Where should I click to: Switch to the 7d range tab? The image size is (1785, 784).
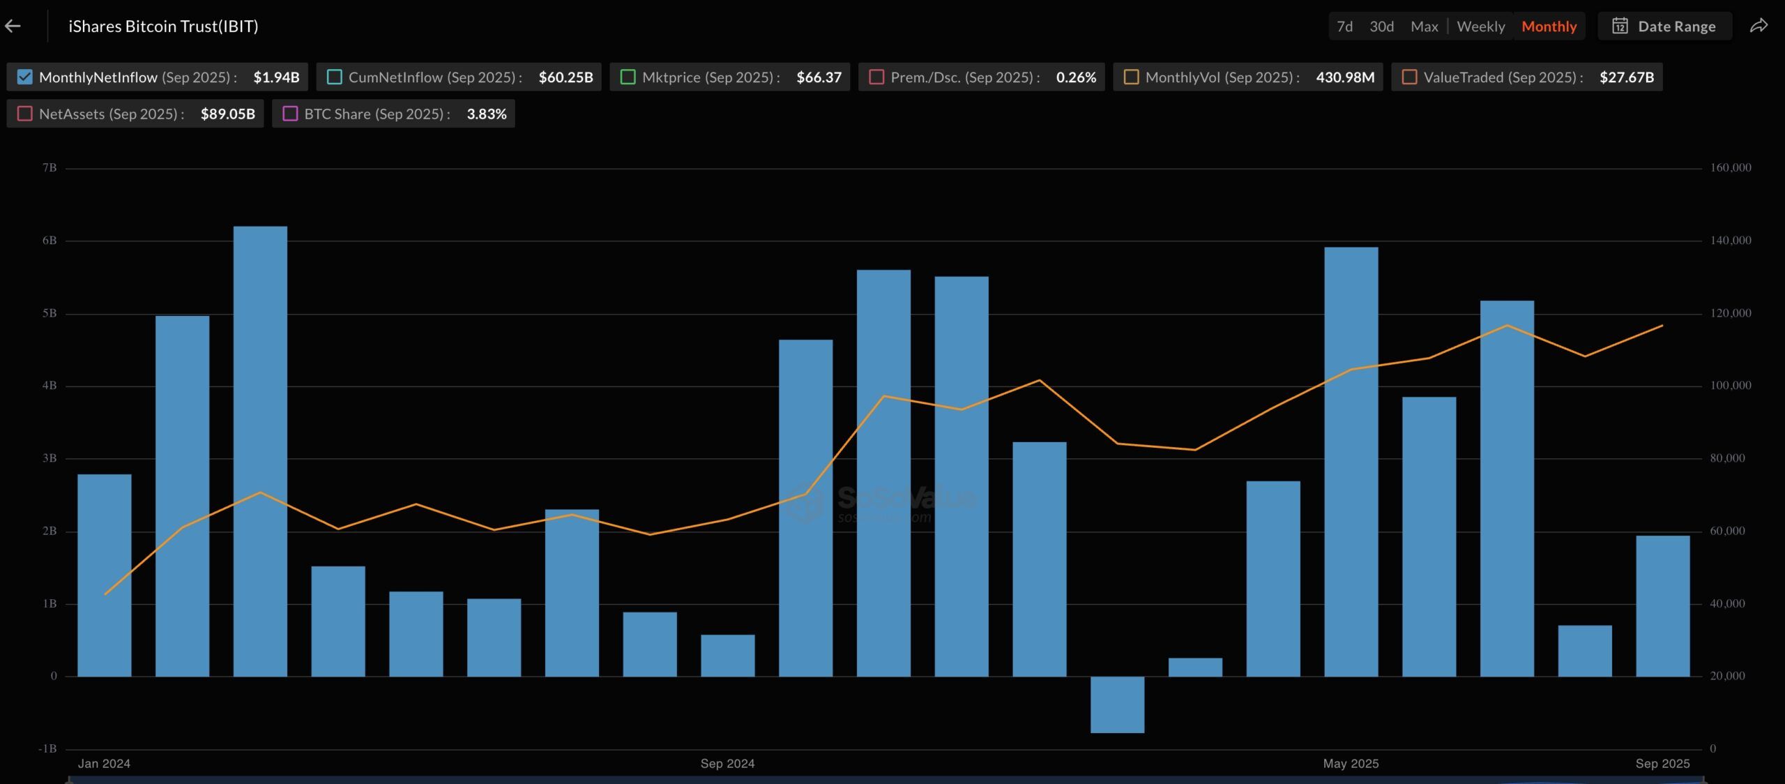coord(1344,27)
